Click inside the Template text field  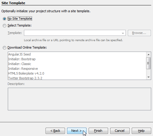(72, 33)
